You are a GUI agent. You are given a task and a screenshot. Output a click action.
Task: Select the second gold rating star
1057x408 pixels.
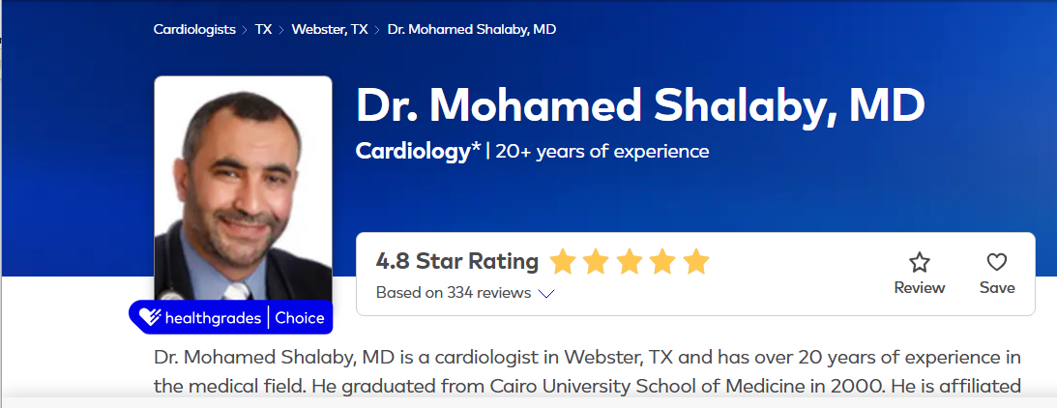point(596,261)
